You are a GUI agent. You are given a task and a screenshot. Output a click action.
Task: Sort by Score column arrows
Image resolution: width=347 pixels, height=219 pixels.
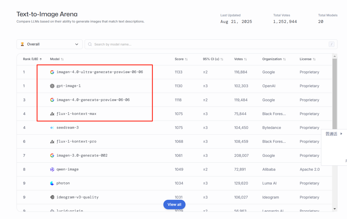point(186,59)
